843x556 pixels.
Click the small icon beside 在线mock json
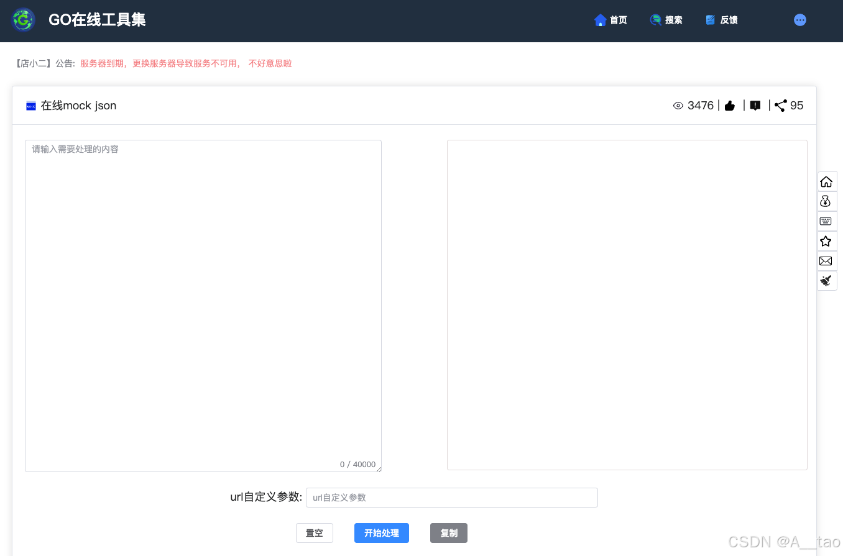31,106
